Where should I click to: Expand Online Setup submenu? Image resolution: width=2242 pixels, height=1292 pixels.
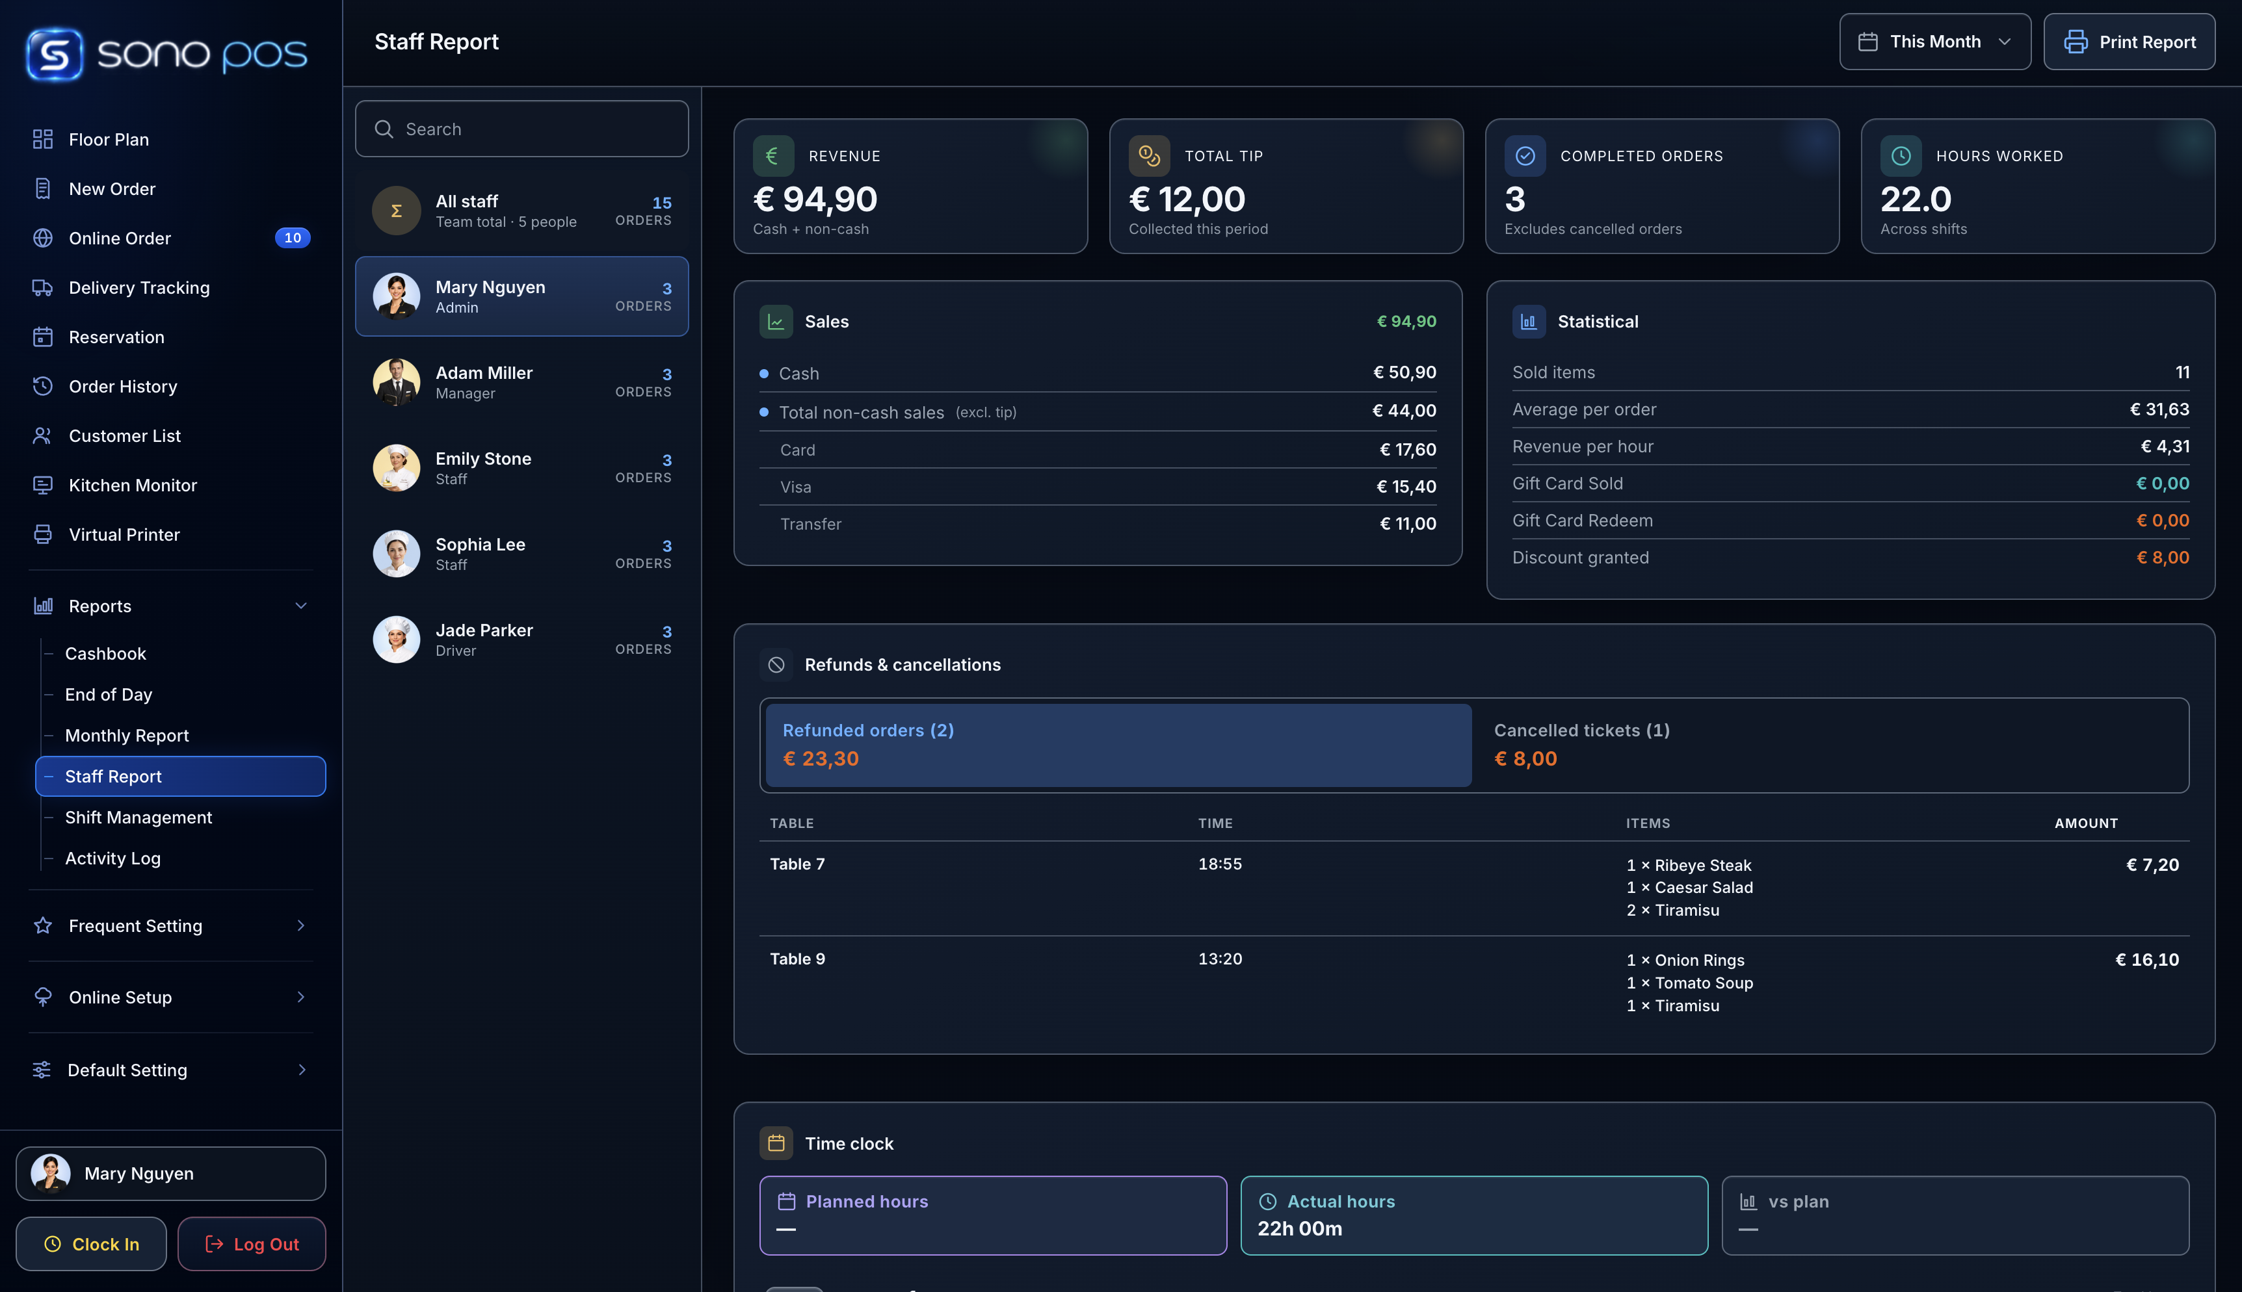[x=301, y=998]
